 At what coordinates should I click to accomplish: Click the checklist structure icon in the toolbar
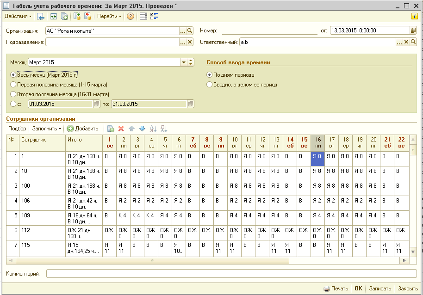pos(154,17)
